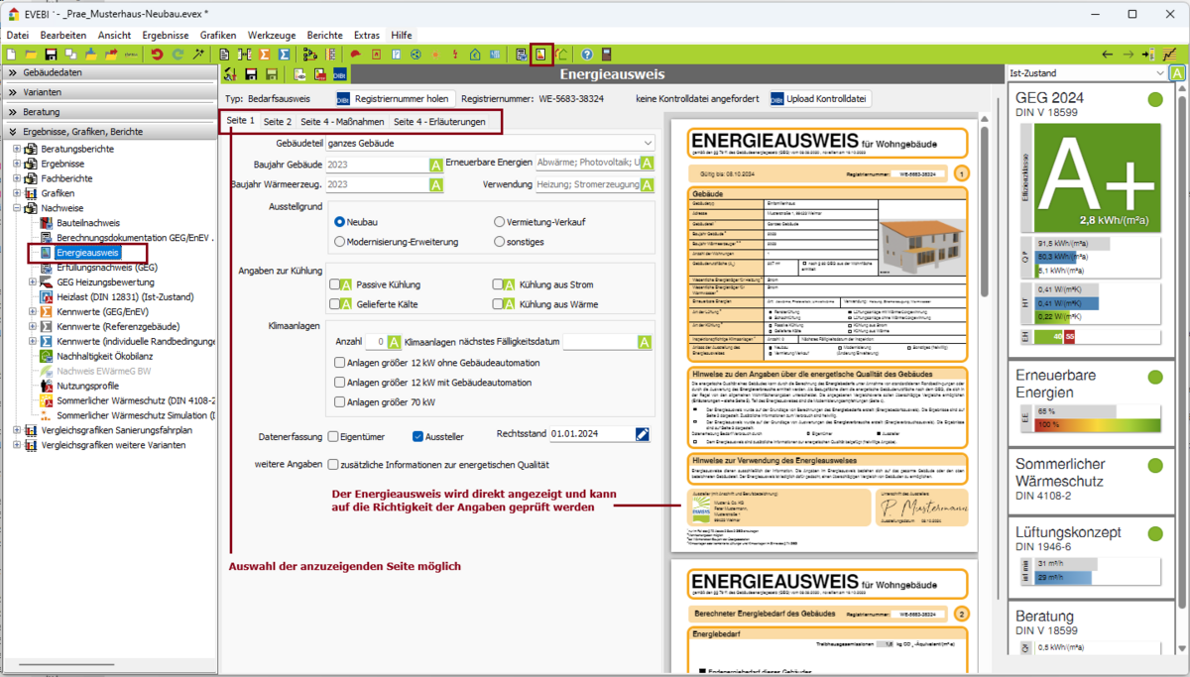Save project with floppy disk icon
The image size is (1190, 677).
[x=51, y=55]
